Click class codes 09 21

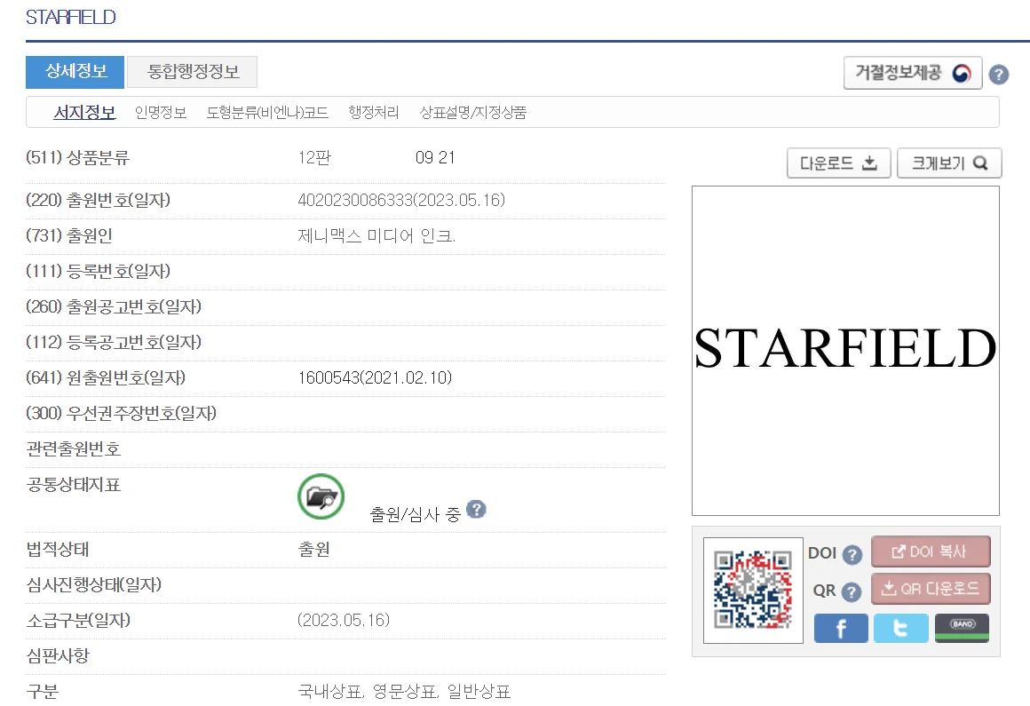[435, 157]
